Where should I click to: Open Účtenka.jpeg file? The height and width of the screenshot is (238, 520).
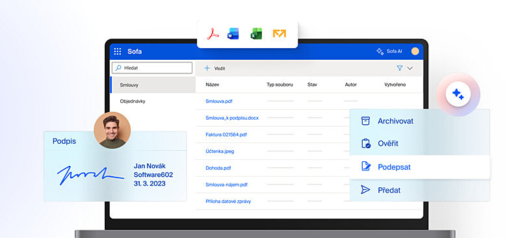click(x=220, y=151)
